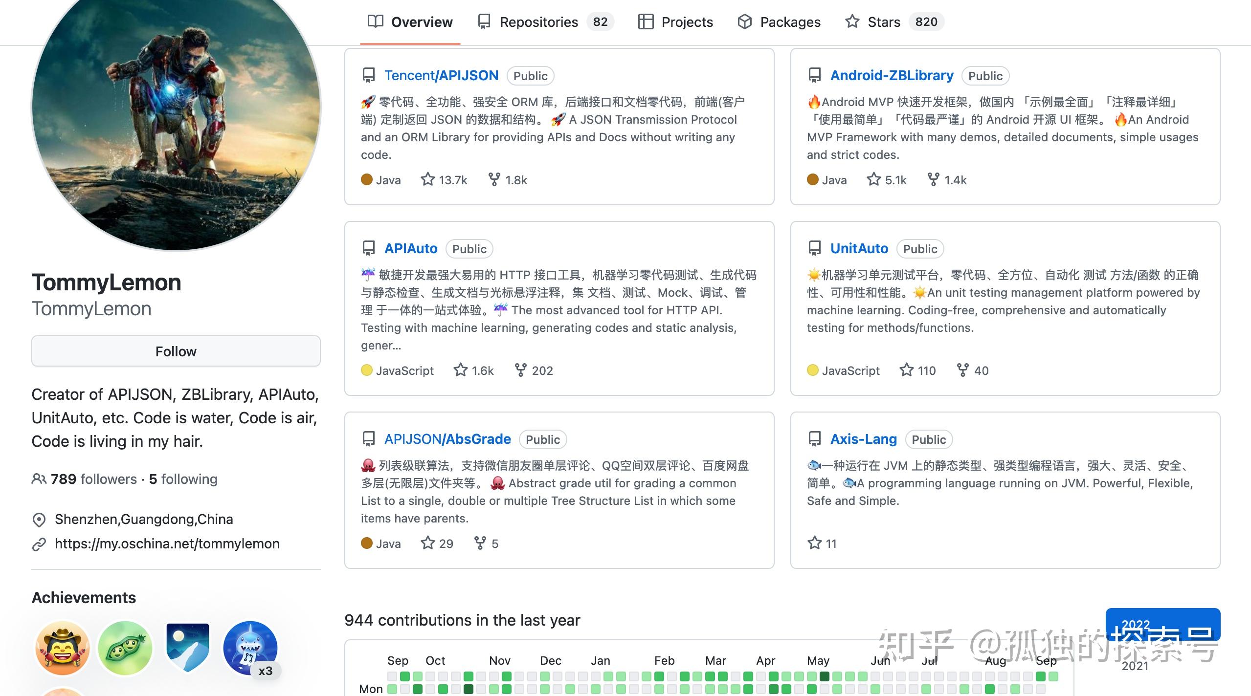Open the APIAuto stargazers via star icon
The image size is (1251, 696).
(x=460, y=370)
